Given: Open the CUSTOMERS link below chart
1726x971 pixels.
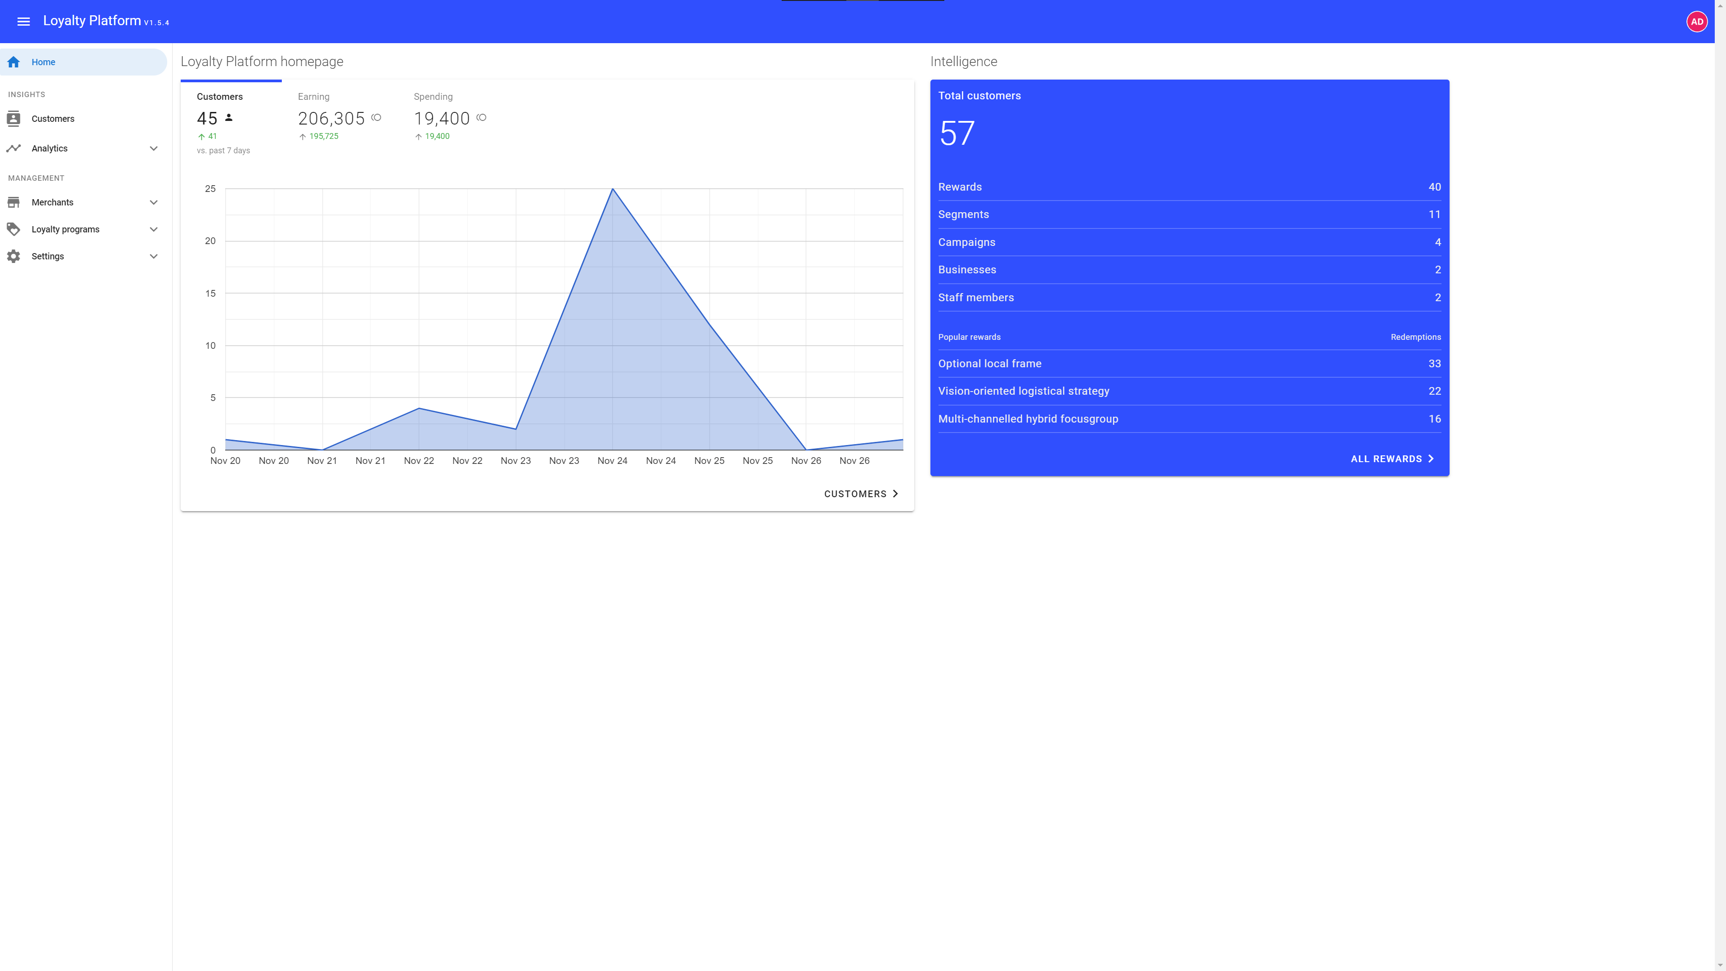Looking at the screenshot, I should coord(861,494).
